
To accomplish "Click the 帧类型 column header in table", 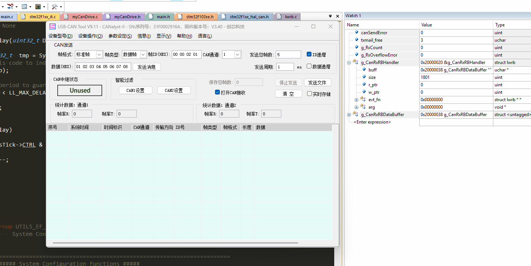I will click(212, 127).
